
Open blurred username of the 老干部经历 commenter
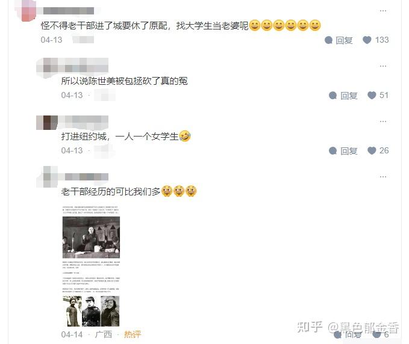point(86,177)
